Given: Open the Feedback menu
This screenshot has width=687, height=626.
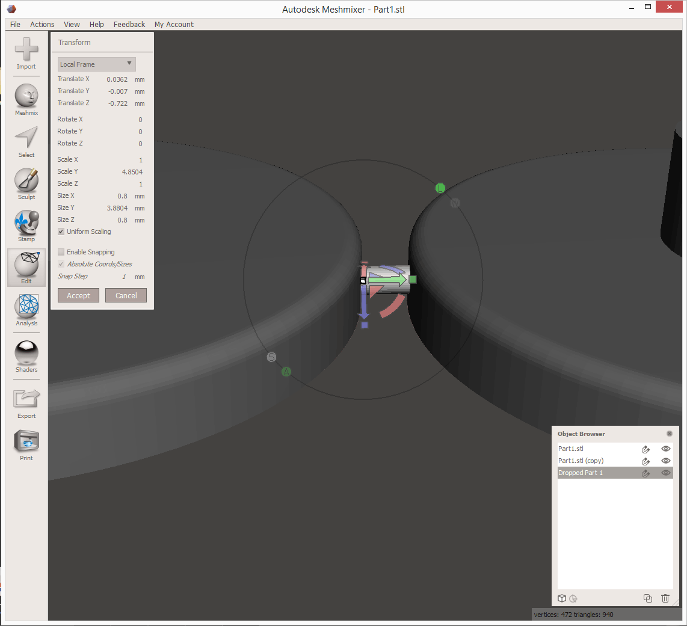Looking at the screenshot, I should pyautogui.click(x=129, y=25).
